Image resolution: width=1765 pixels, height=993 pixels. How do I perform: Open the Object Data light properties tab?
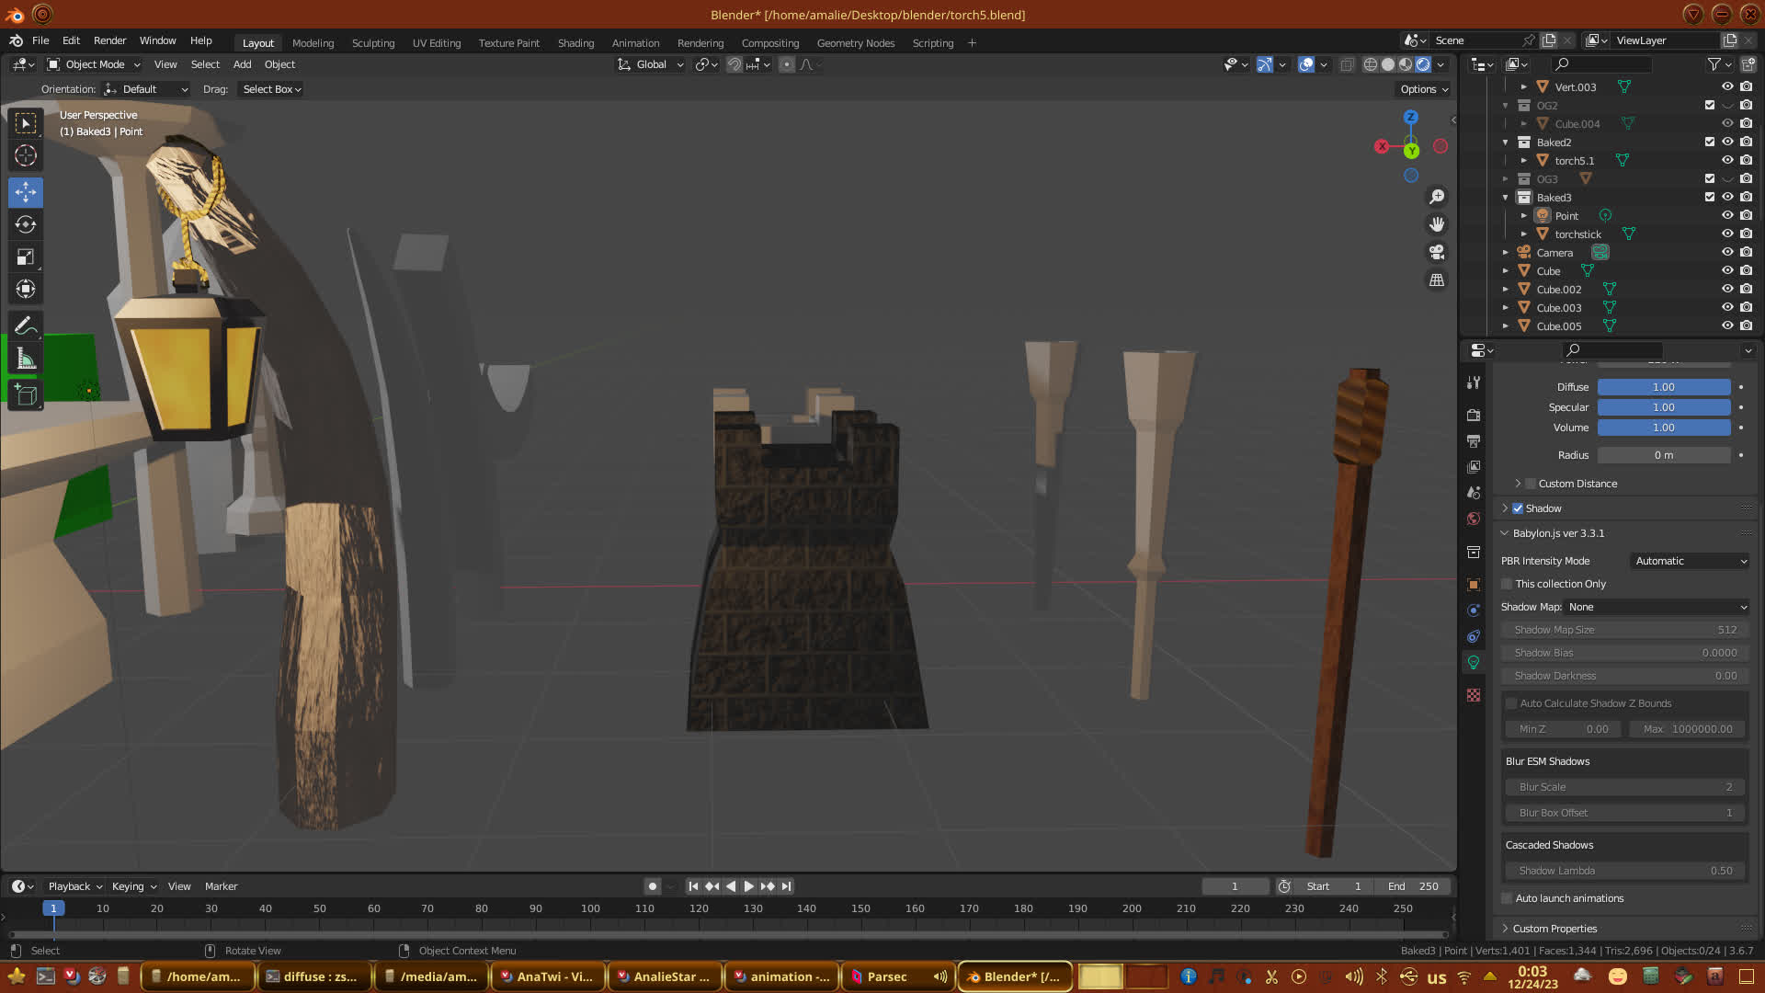point(1474,663)
